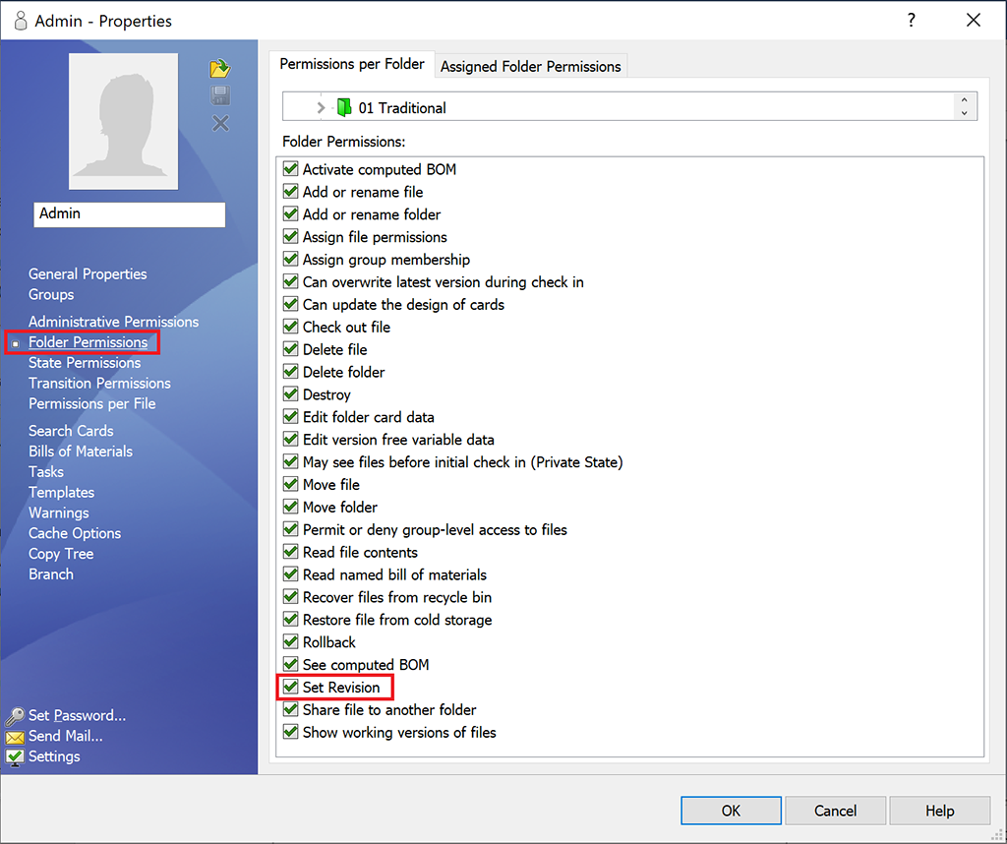Switch to Permissions per Folder tab
The height and width of the screenshot is (844, 1007).
click(352, 64)
